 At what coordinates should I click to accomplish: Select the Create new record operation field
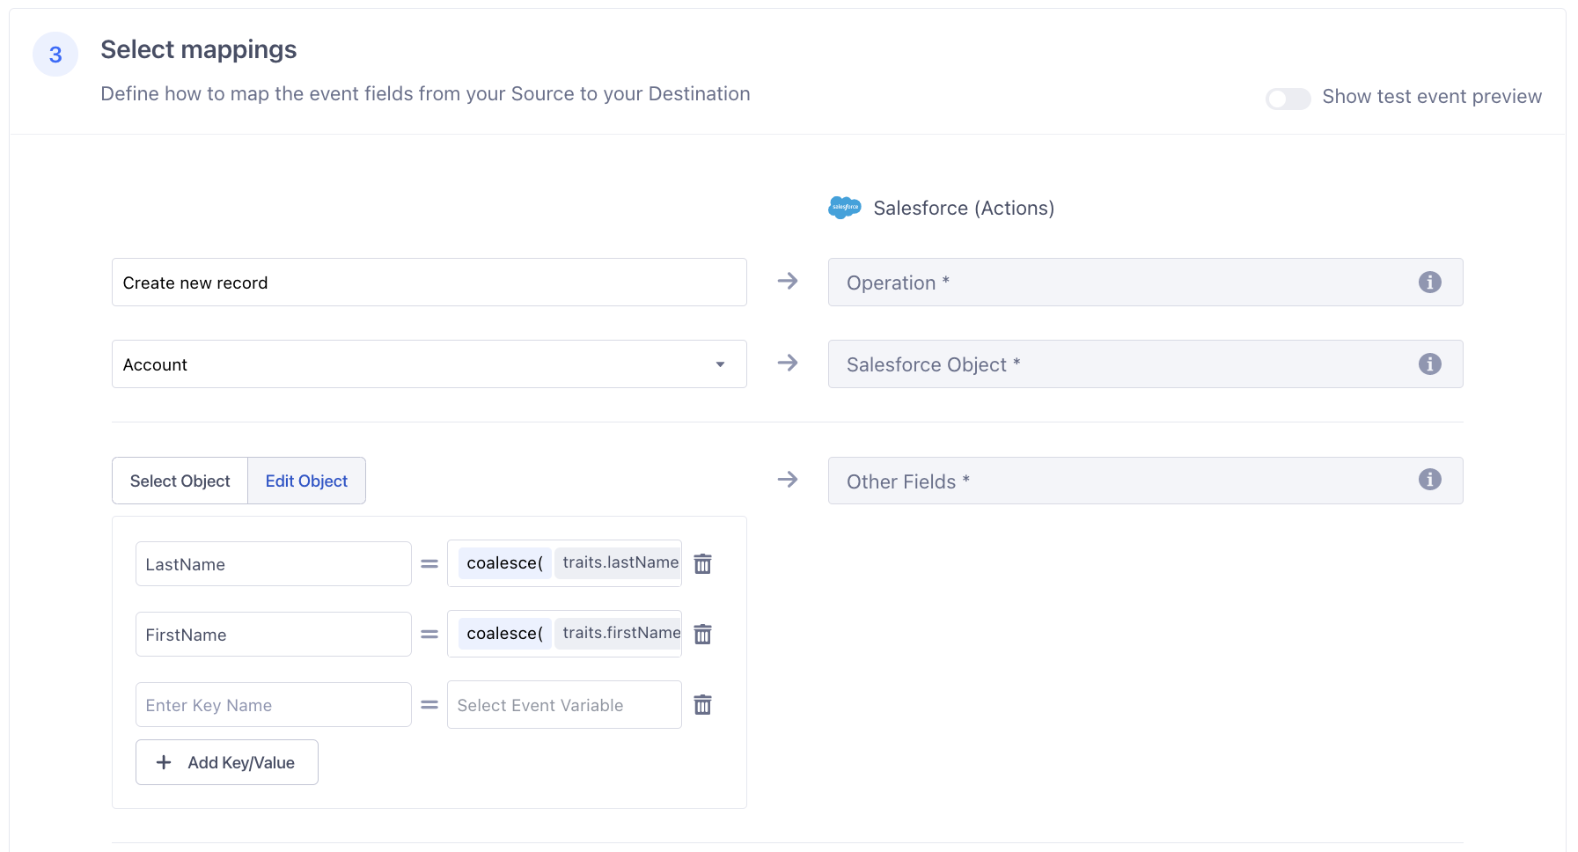pyautogui.click(x=429, y=283)
